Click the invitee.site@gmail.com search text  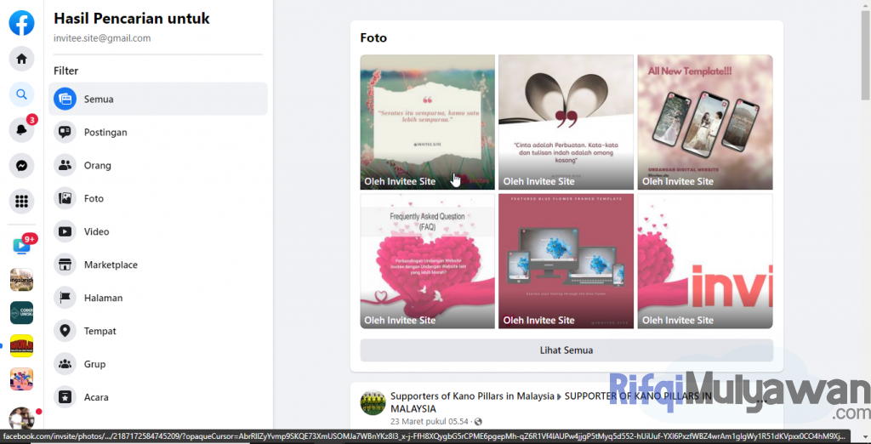pos(102,38)
